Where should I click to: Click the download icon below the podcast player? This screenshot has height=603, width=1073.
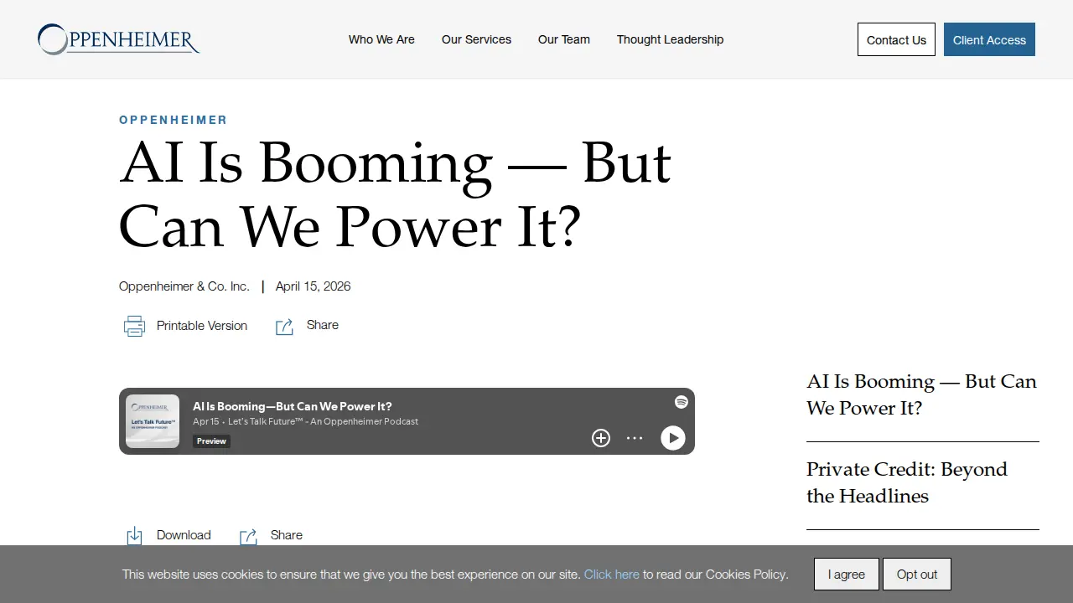coord(134,536)
